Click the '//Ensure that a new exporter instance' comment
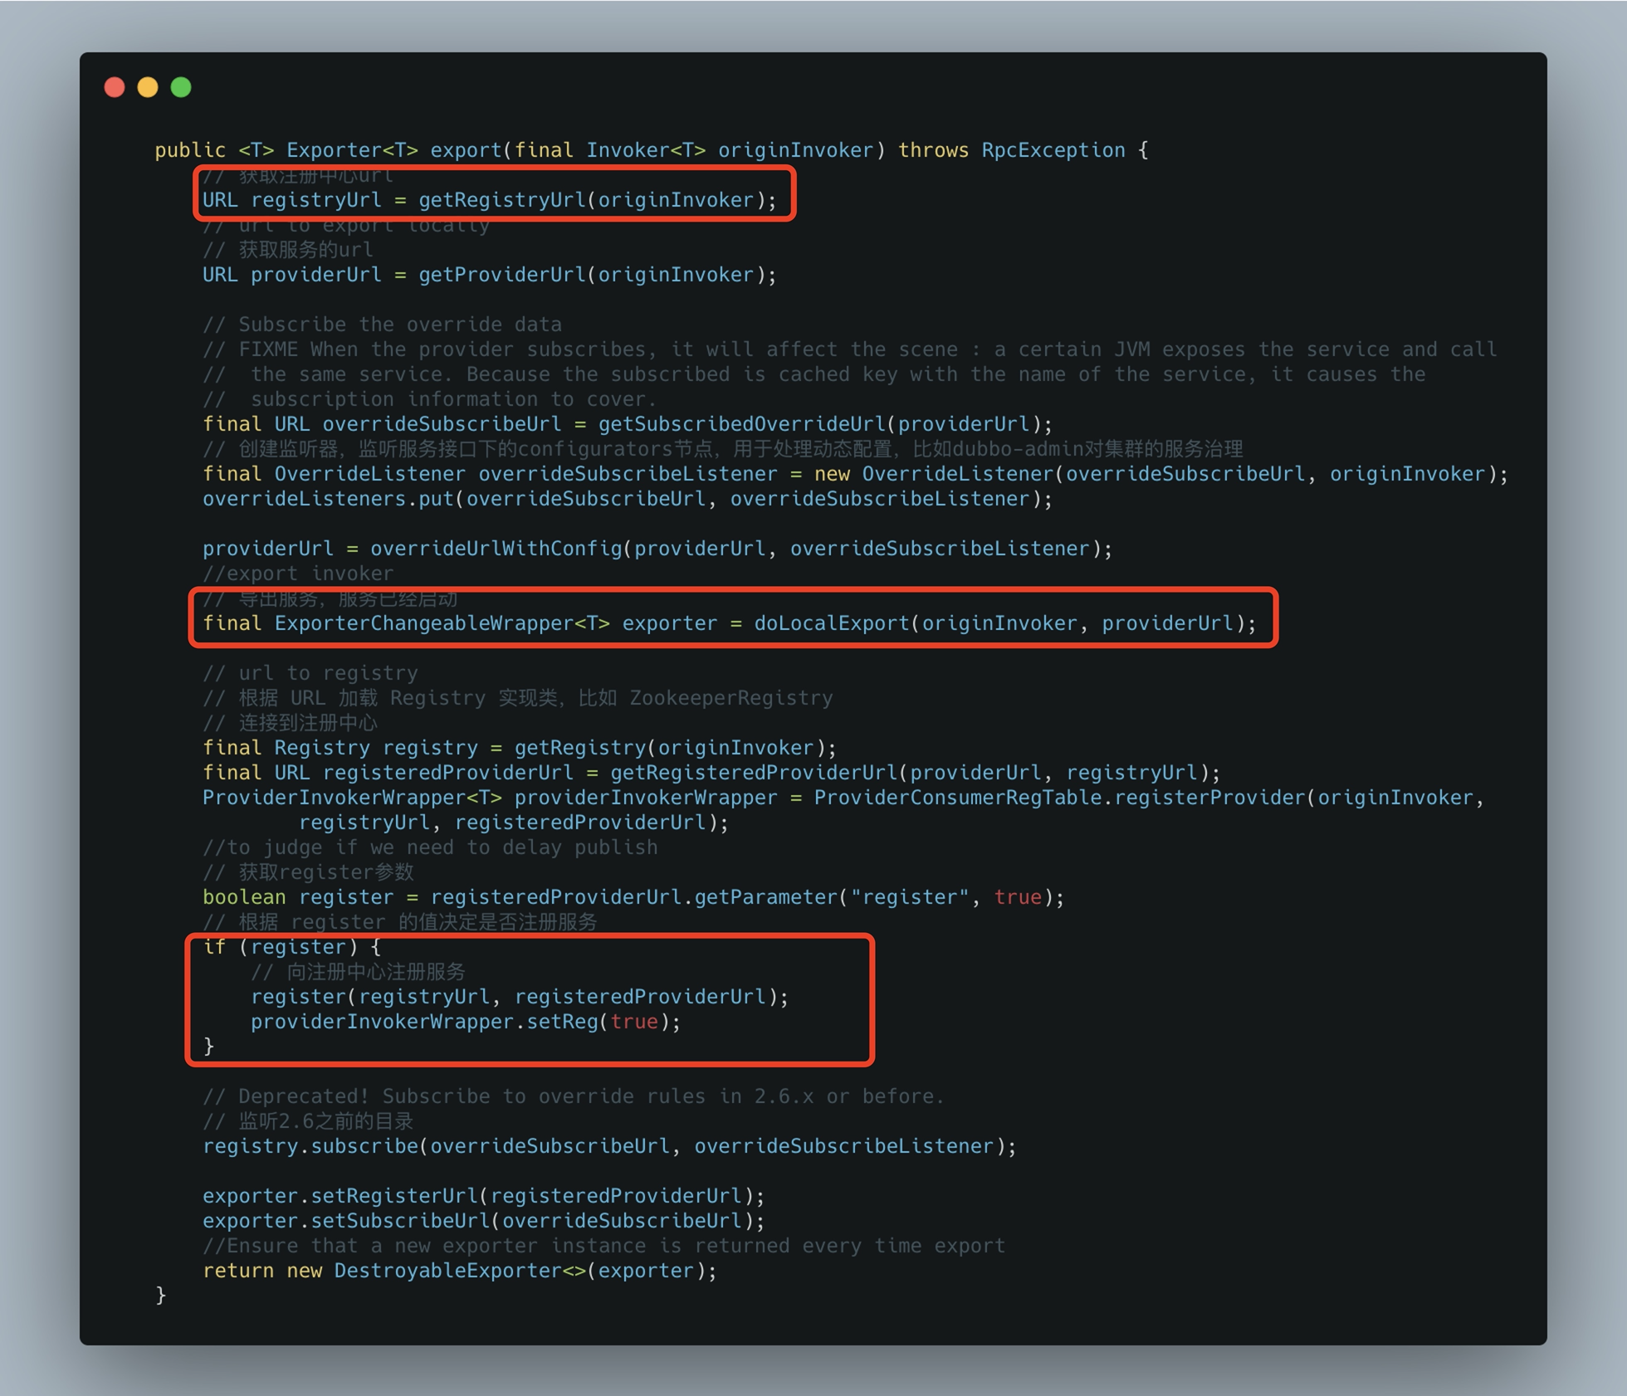Viewport: 1627px width, 1396px height. (x=603, y=1246)
